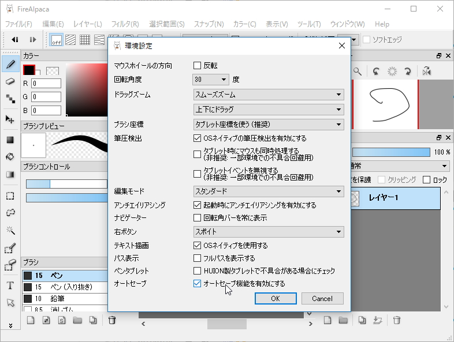
Task: Reset the navigator rotation
Action: pyautogui.click(x=392, y=72)
